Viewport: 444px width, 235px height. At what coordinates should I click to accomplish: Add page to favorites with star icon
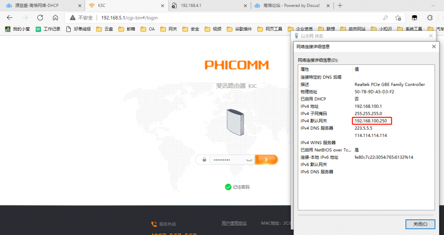(x=398, y=17)
